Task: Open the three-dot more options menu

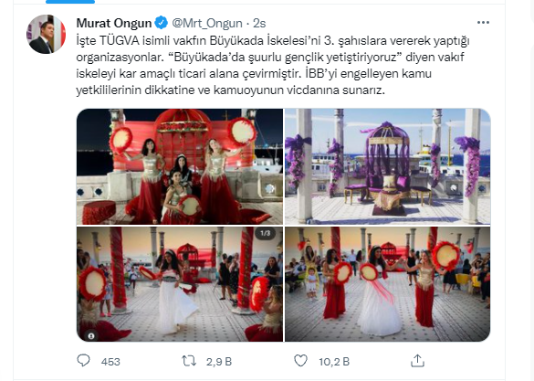Action: tap(483, 23)
